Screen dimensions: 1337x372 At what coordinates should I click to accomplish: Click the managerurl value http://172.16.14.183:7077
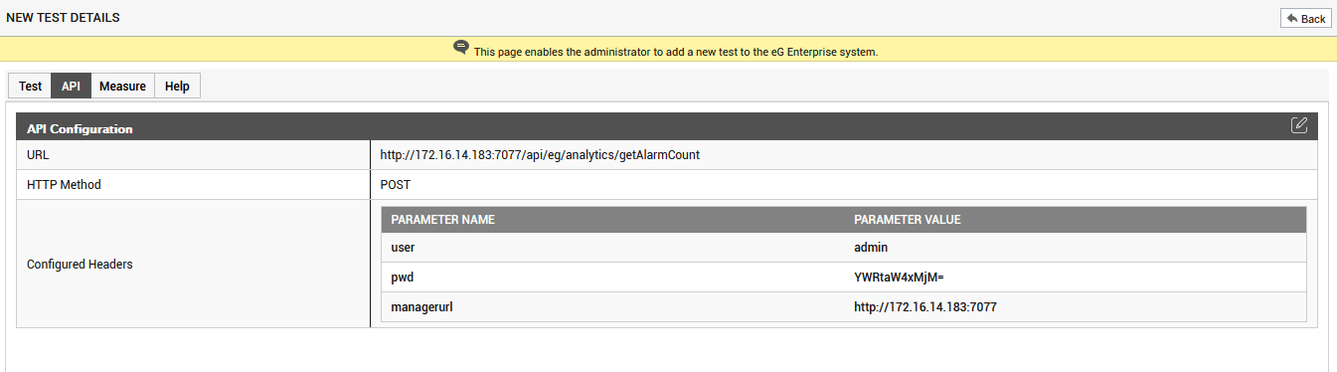(x=925, y=307)
